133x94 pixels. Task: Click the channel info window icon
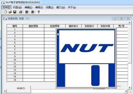(5, 18)
